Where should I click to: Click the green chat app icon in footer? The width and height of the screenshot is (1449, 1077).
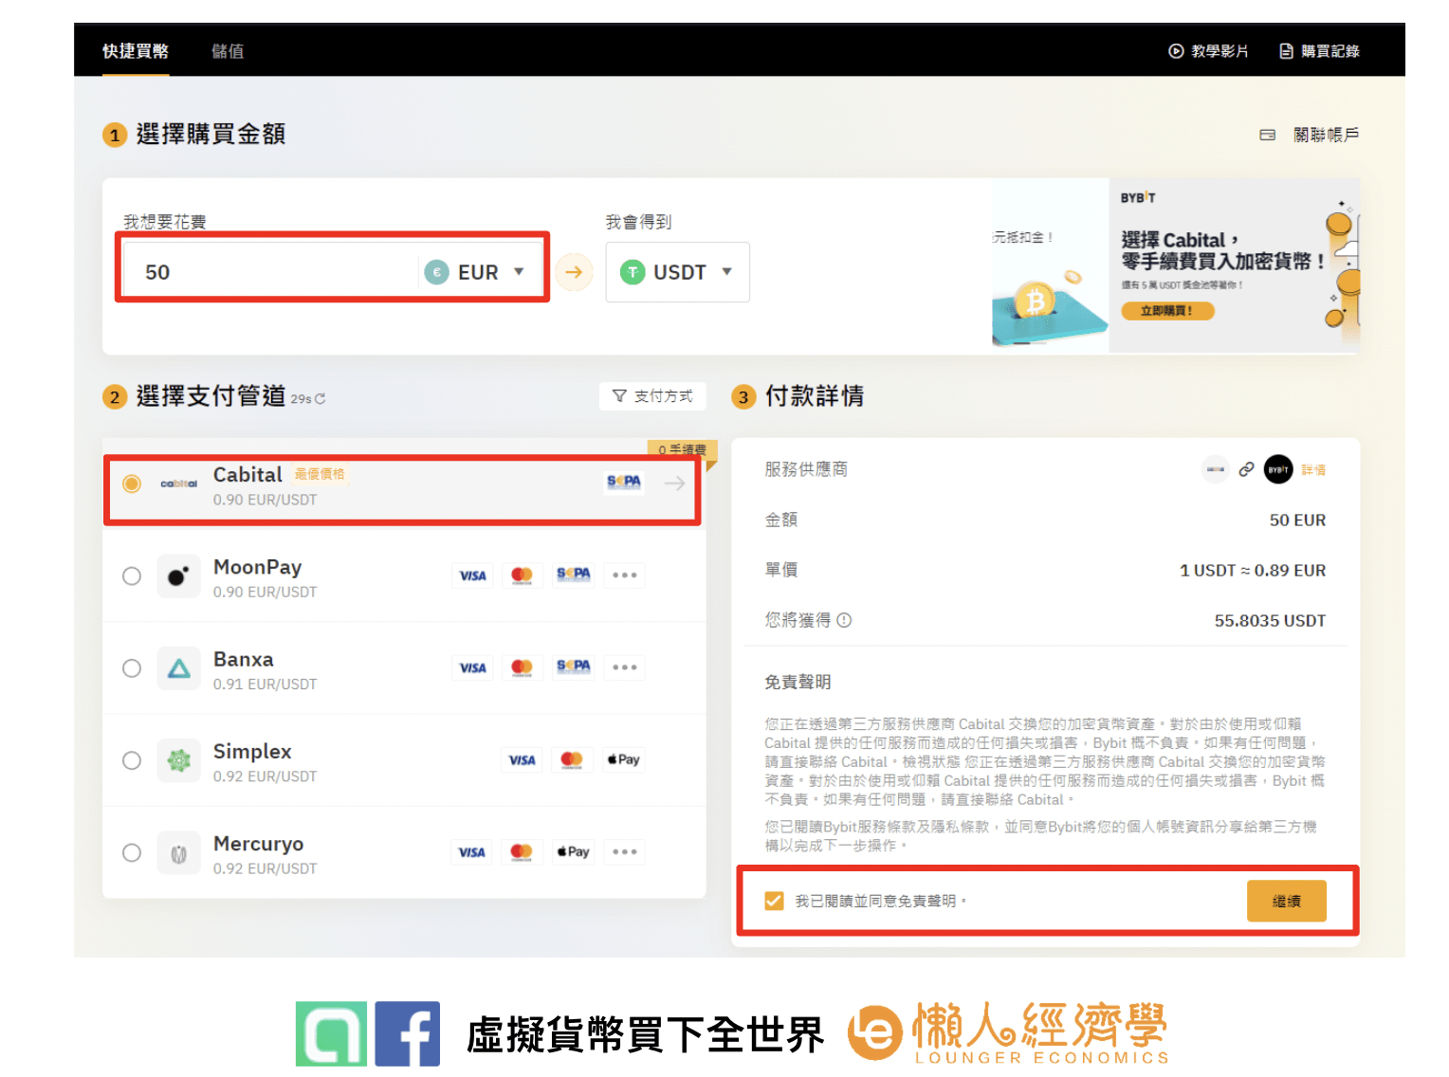(331, 1033)
